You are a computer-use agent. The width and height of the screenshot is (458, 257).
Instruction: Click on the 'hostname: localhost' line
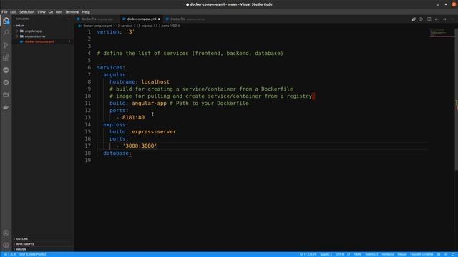[140, 82]
